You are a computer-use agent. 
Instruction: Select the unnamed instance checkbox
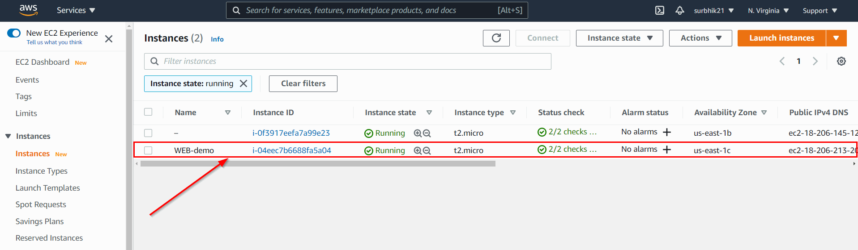pyautogui.click(x=148, y=133)
